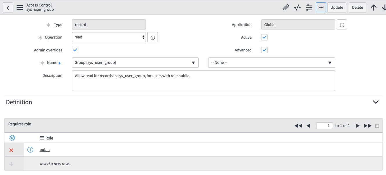Go back using the left chevron
Screen dimensions: 386x175
point(8,8)
